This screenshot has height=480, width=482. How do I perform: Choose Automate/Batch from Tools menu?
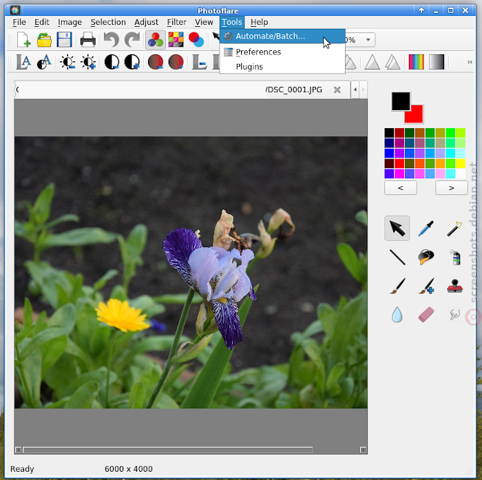[x=282, y=36]
